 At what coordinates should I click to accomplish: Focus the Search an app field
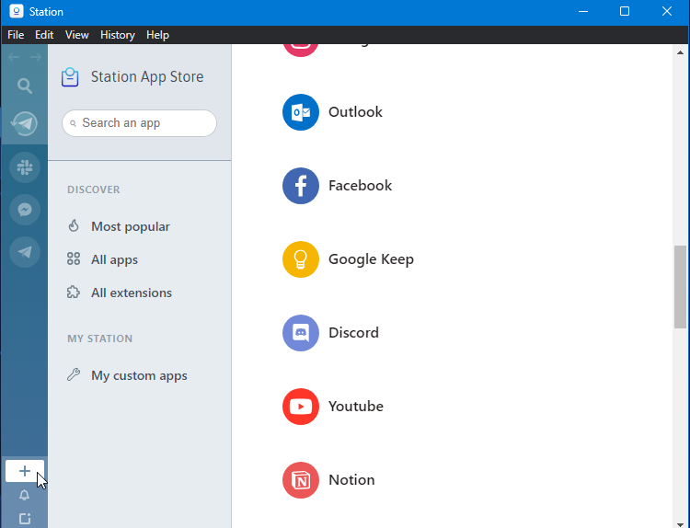pyautogui.click(x=139, y=123)
